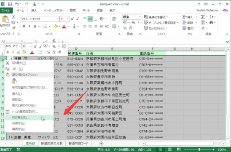The height and width of the screenshot is (152, 231).
Task: Open the borders dropdown arrow in ribbon
Action: [x=49, y=27]
